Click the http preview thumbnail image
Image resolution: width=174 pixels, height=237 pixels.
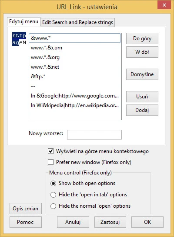click(x=19, y=39)
